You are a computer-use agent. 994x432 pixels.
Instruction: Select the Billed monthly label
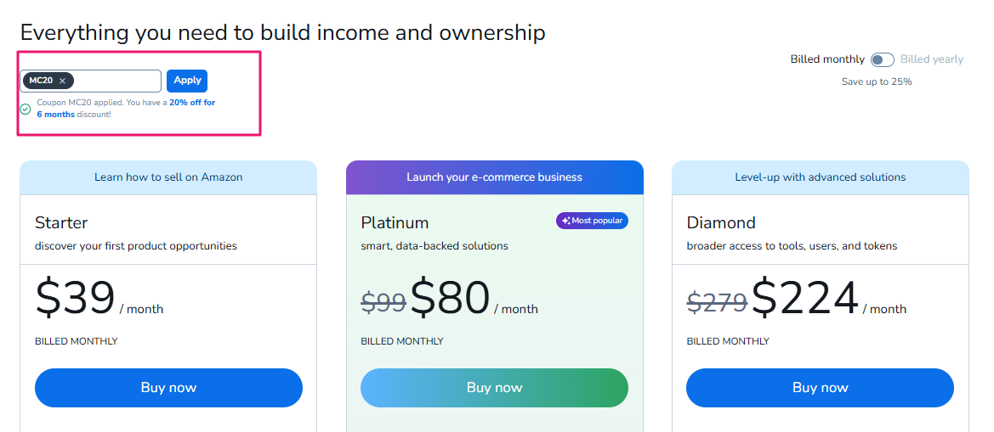pos(827,59)
